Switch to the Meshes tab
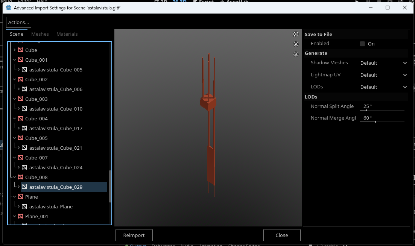Viewport: 415px width, 246px height. pyautogui.click(x=40, y=34)
